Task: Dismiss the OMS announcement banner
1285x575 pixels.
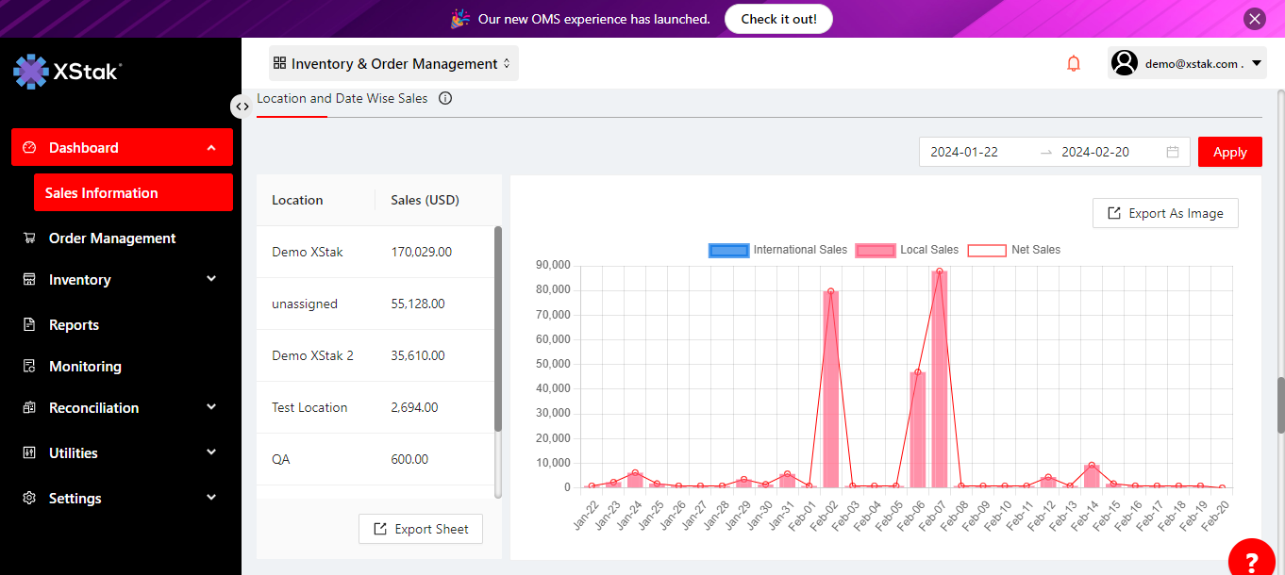Action: (1254, 19)
